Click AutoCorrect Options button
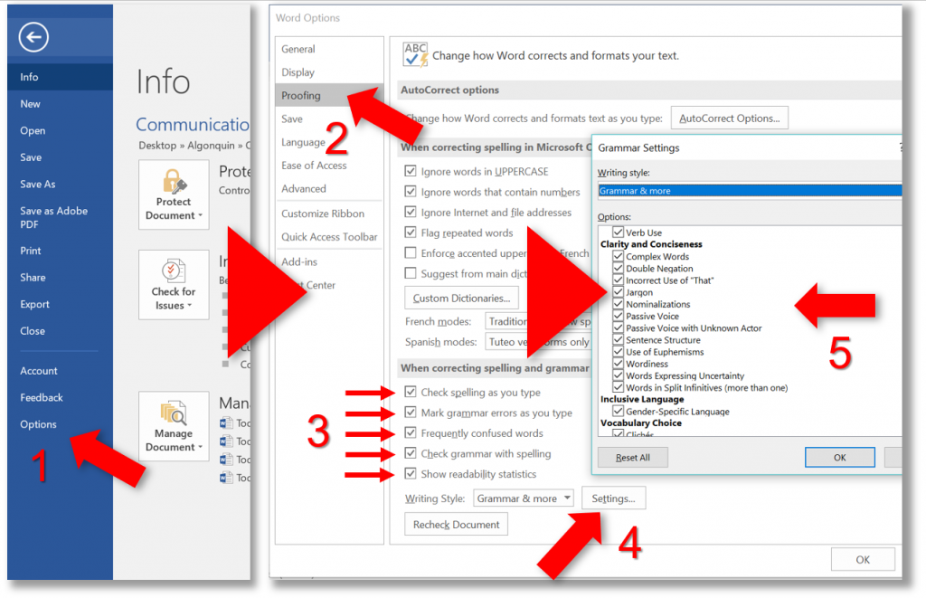This screenshot has height=598, width=926. (730, 119)
